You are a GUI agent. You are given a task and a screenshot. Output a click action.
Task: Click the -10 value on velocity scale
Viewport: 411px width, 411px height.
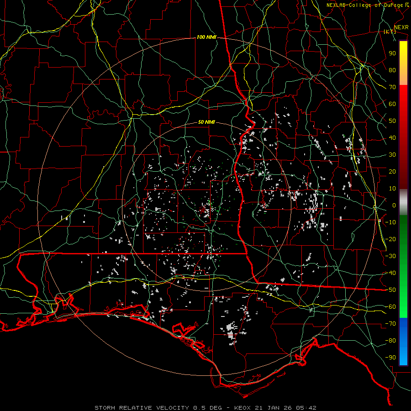pos(390,222)
